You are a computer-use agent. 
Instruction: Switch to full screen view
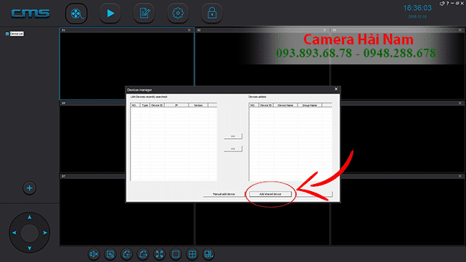160,254
